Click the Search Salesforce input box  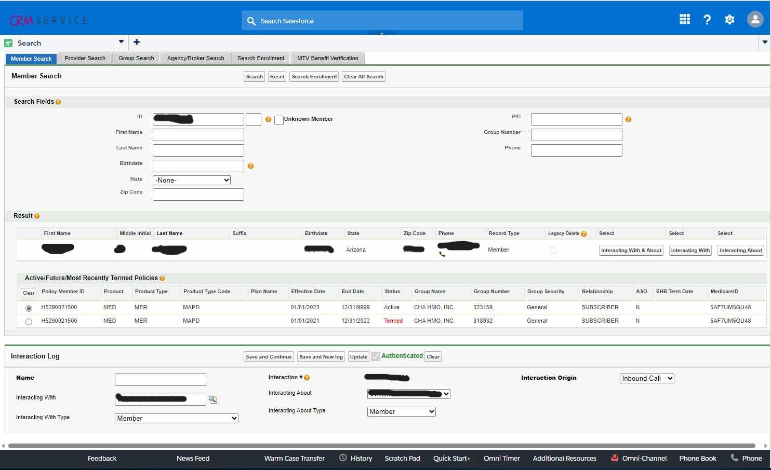click(382, 21)
